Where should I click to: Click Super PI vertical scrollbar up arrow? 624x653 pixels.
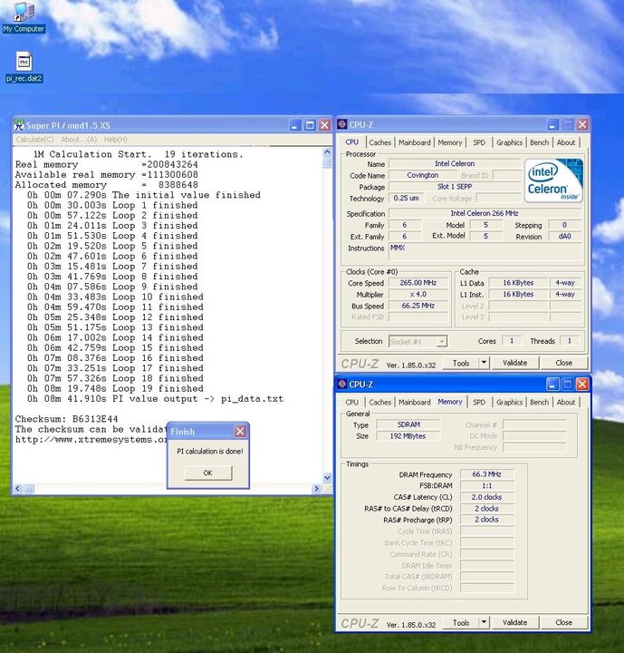[327, 152]
